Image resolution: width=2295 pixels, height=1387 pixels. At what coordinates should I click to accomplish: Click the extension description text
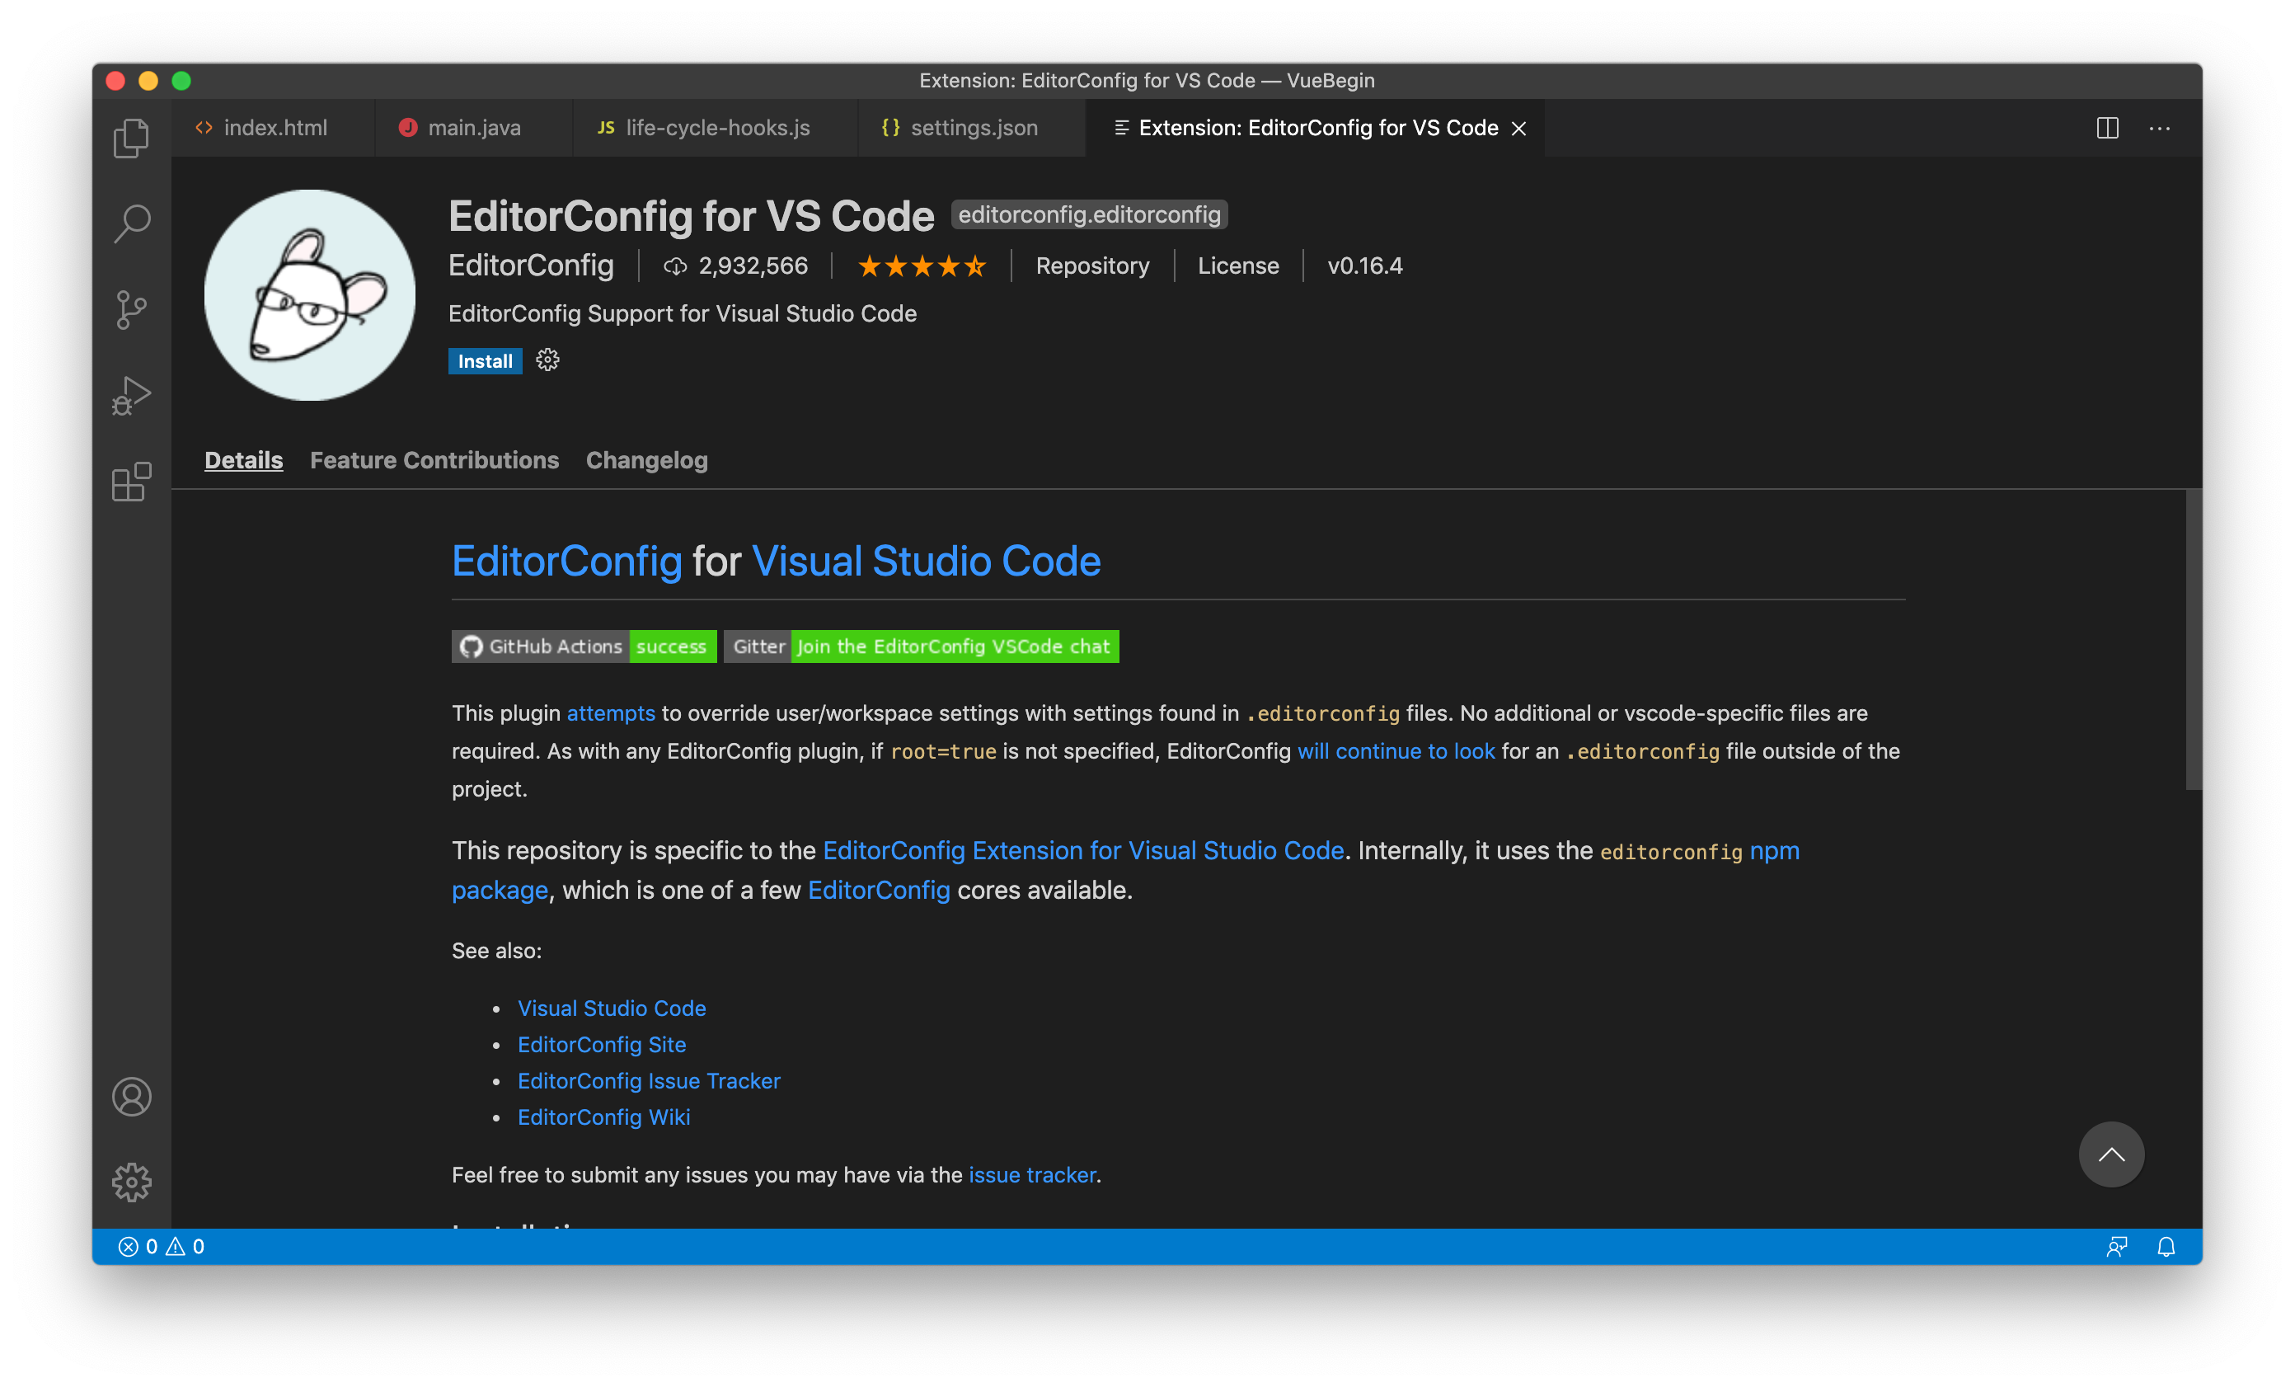(682, 313)
